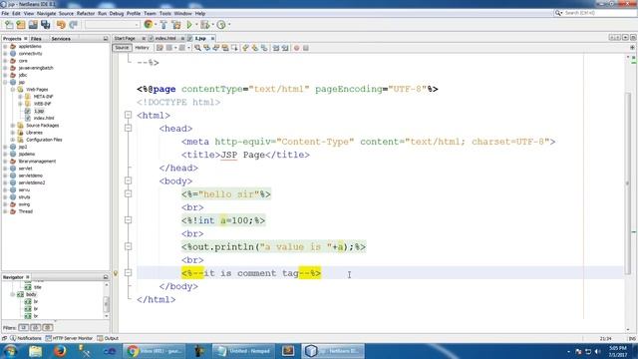Click the lightbulb hint in editor gutter

tap(116, 273)
